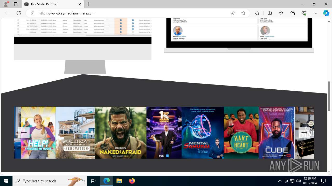332x186 pixels.
Task: Add this page to favorites star
Action: tap(243, 13)
